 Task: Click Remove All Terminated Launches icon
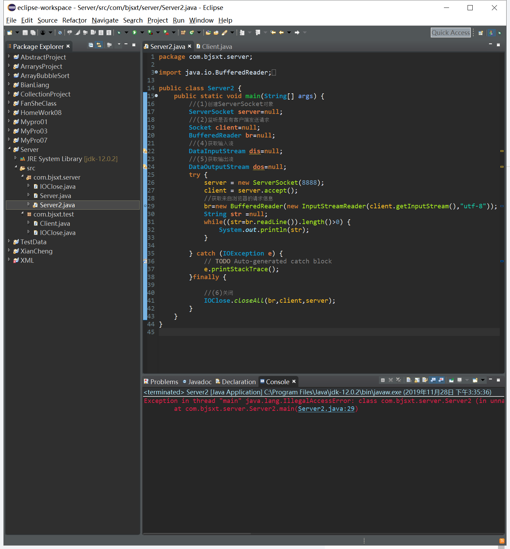tap(398, 380)
